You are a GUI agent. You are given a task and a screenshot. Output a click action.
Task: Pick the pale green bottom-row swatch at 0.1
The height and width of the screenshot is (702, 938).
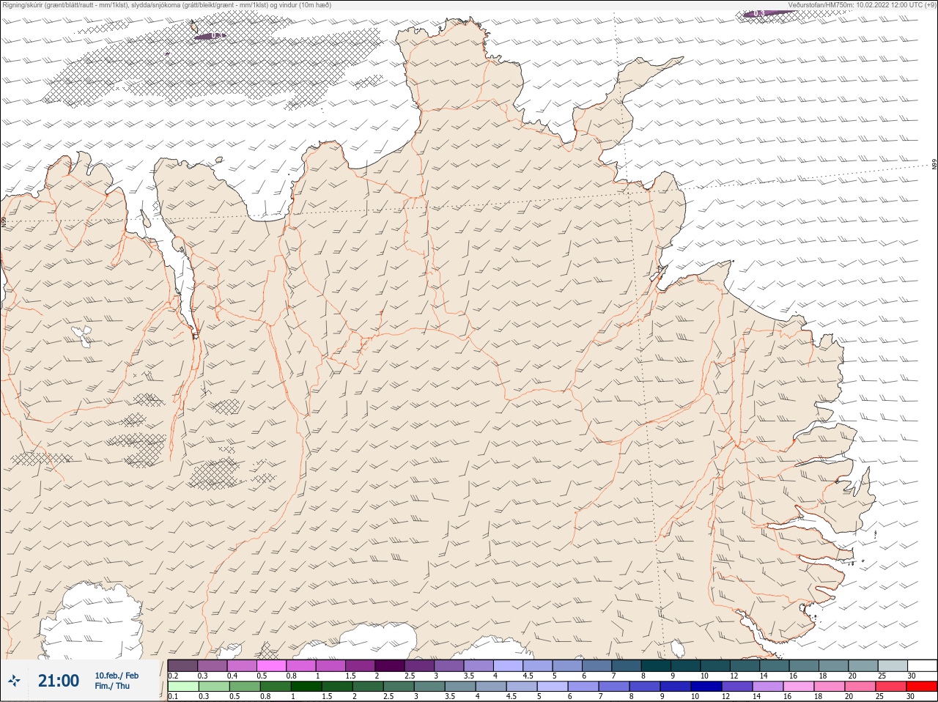tap(182, 687)
